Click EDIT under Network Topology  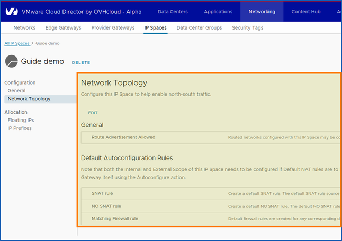[93, 113]
